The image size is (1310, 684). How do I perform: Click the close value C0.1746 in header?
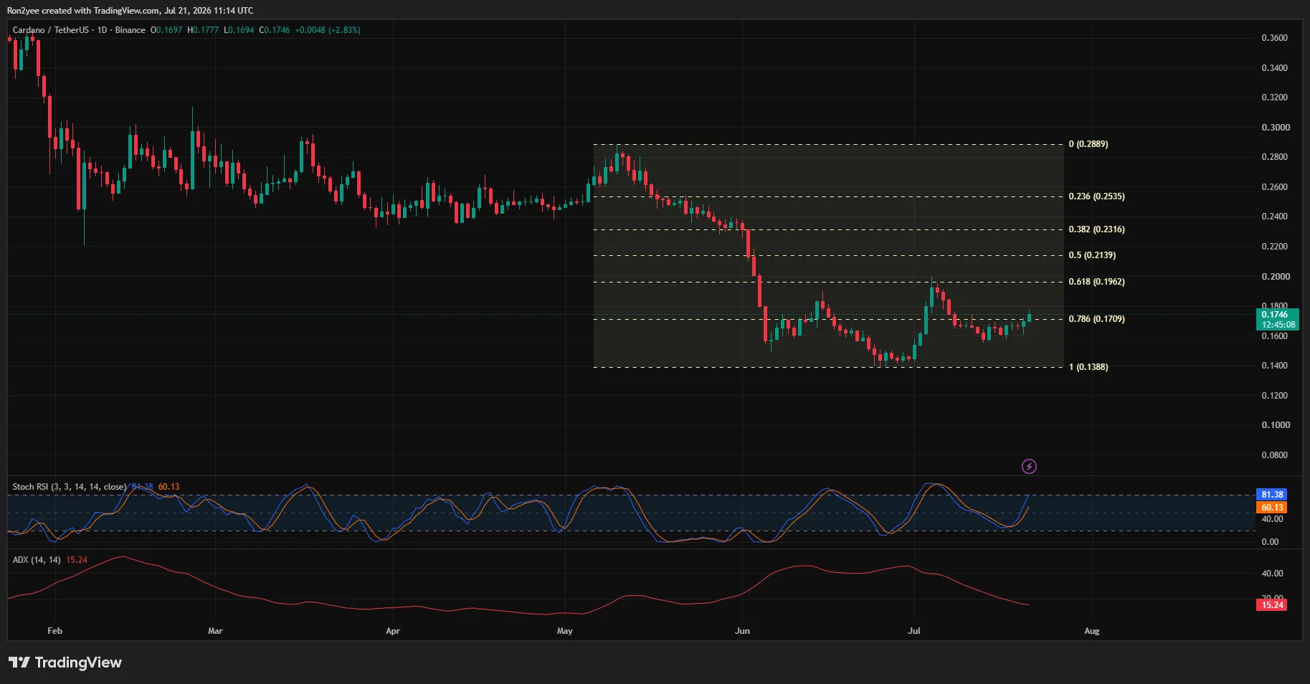[x=275, y=30]
